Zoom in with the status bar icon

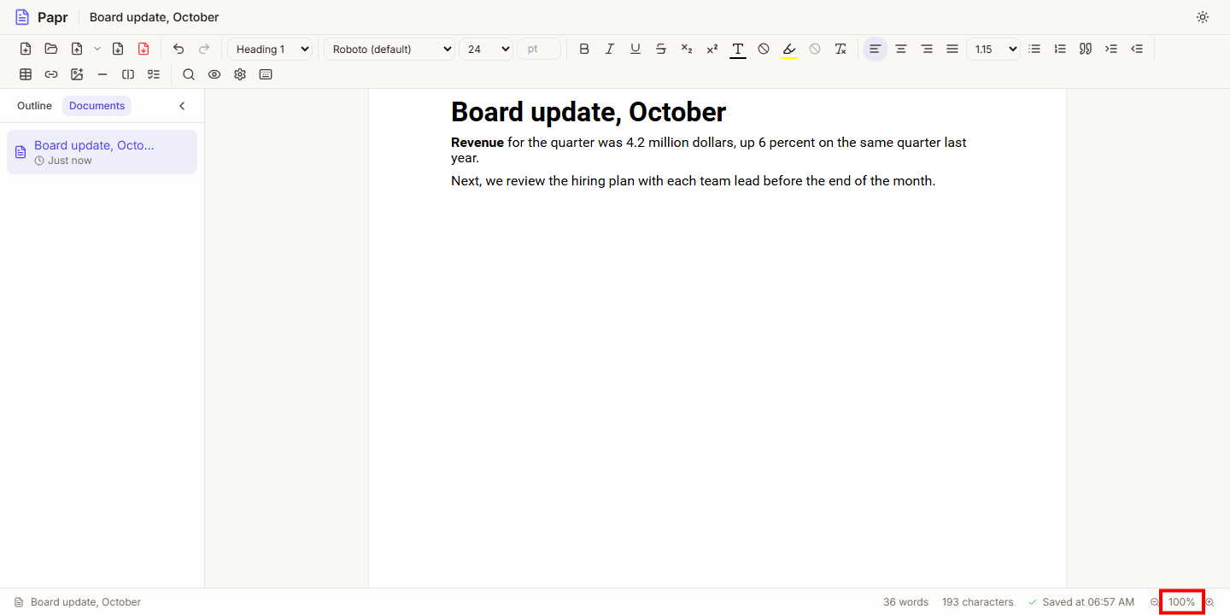pos(1209,602)
